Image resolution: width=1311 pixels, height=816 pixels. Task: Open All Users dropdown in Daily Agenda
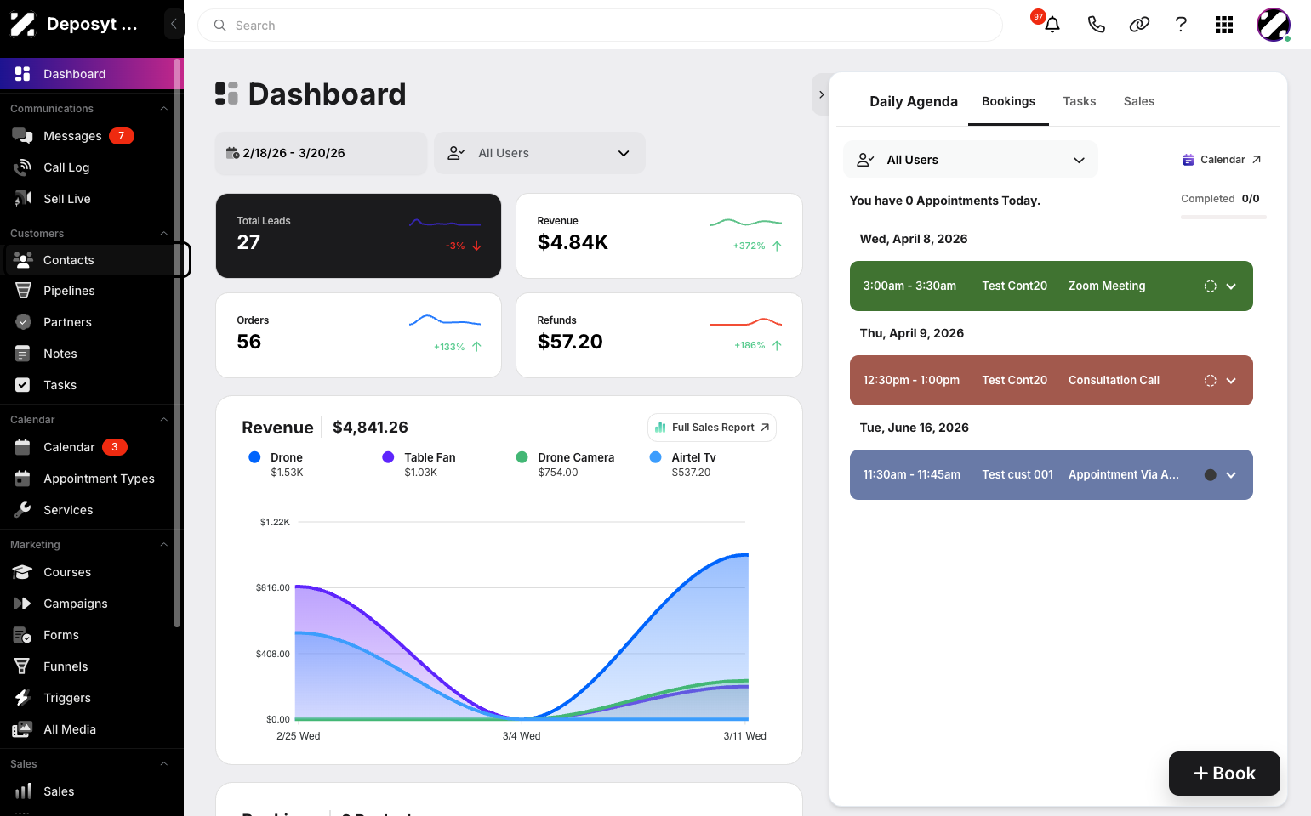[970, 160]
